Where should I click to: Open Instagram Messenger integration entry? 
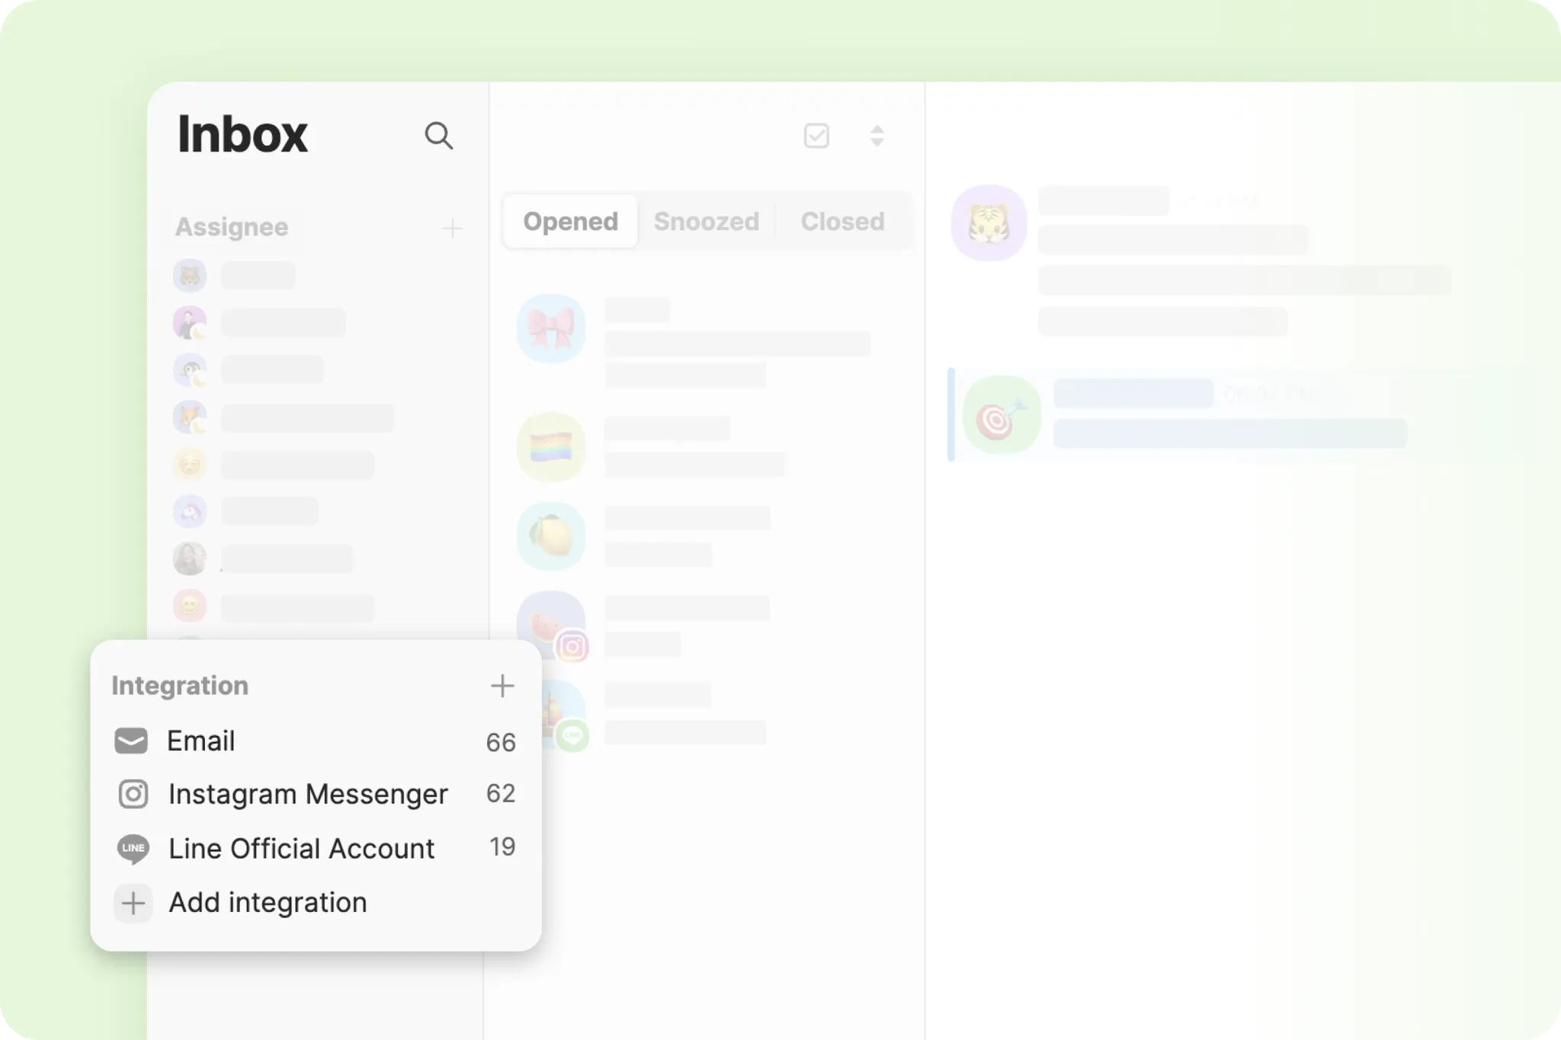click(308, 794)
